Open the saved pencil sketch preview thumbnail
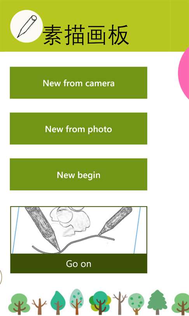The height and width of the screenshot is (316, 189). (79, 230)
